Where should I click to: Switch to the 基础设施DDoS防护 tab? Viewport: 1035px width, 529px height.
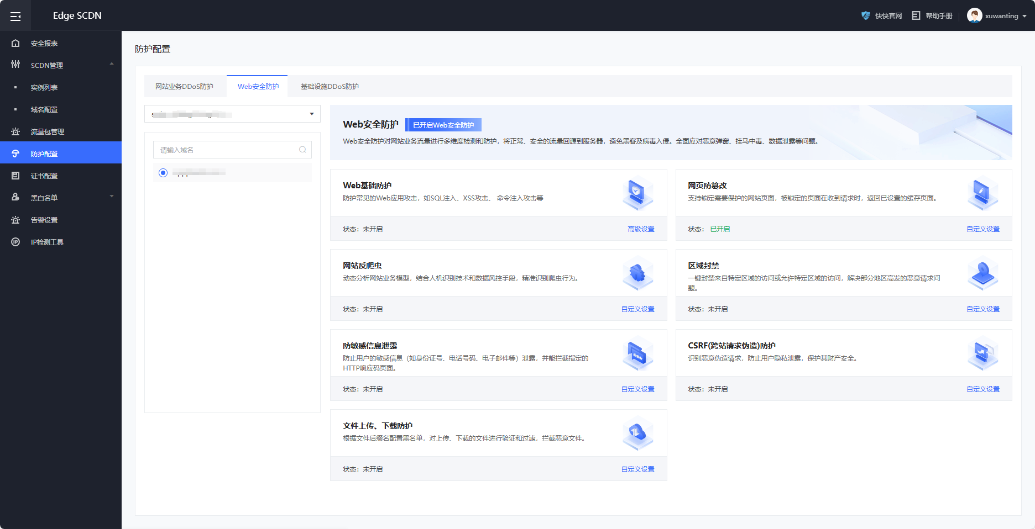330,87
